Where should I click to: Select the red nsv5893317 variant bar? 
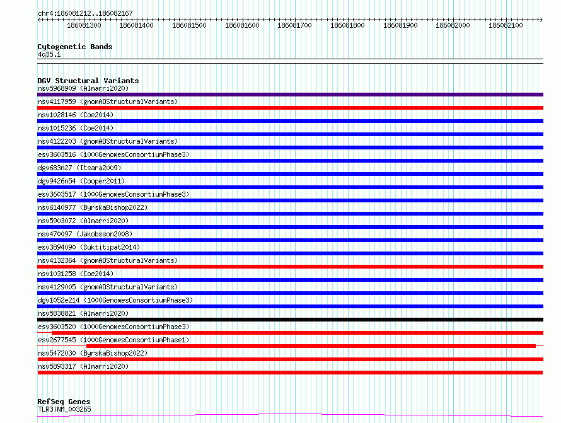click(x=290, y=373)
